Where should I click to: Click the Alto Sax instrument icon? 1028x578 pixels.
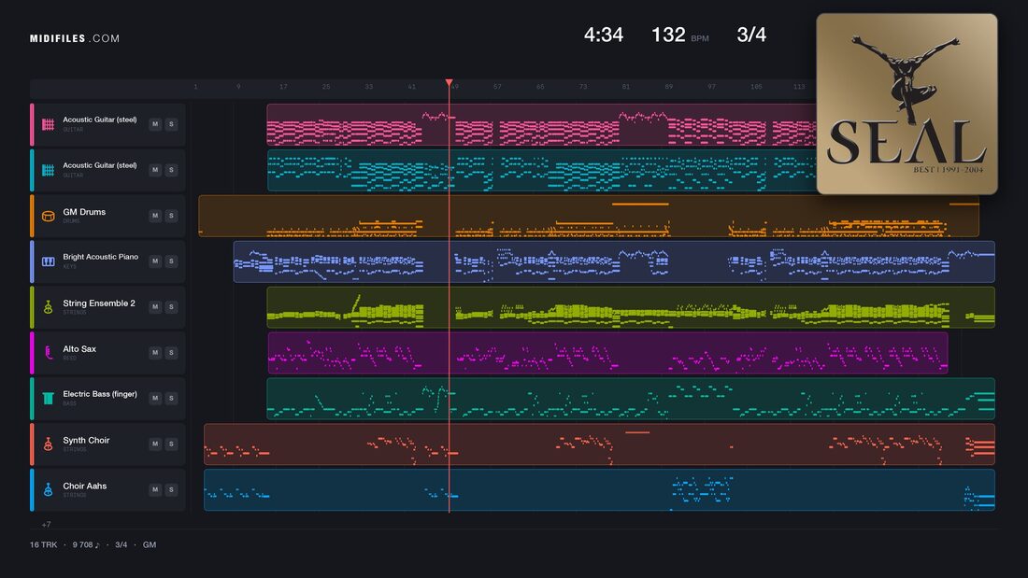48,353
